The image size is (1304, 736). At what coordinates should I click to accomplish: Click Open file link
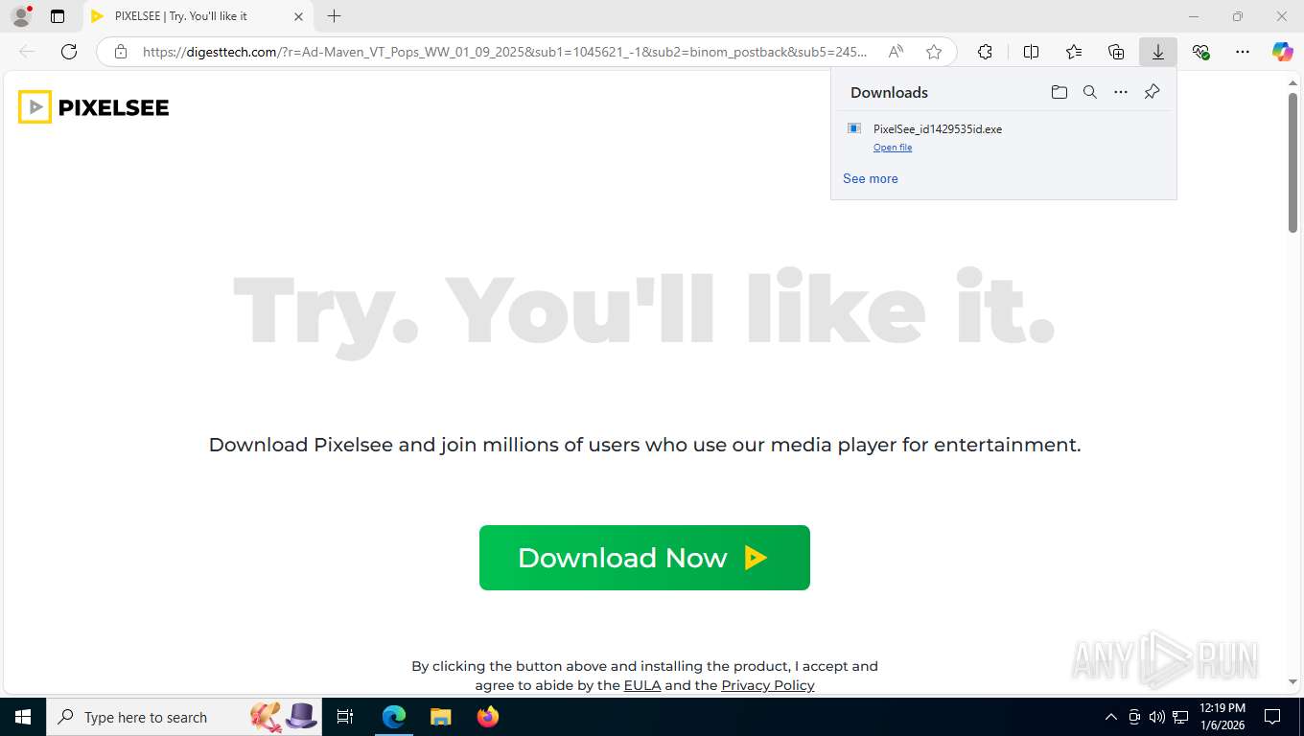(893, 148)
